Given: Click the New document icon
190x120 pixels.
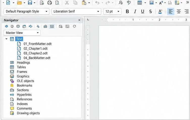Looking at the screenshot, I should pyautogui.click(x=8, y=3).
